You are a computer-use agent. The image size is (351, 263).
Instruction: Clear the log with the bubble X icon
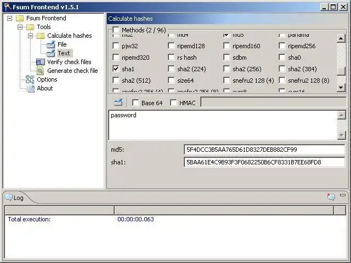331,196
